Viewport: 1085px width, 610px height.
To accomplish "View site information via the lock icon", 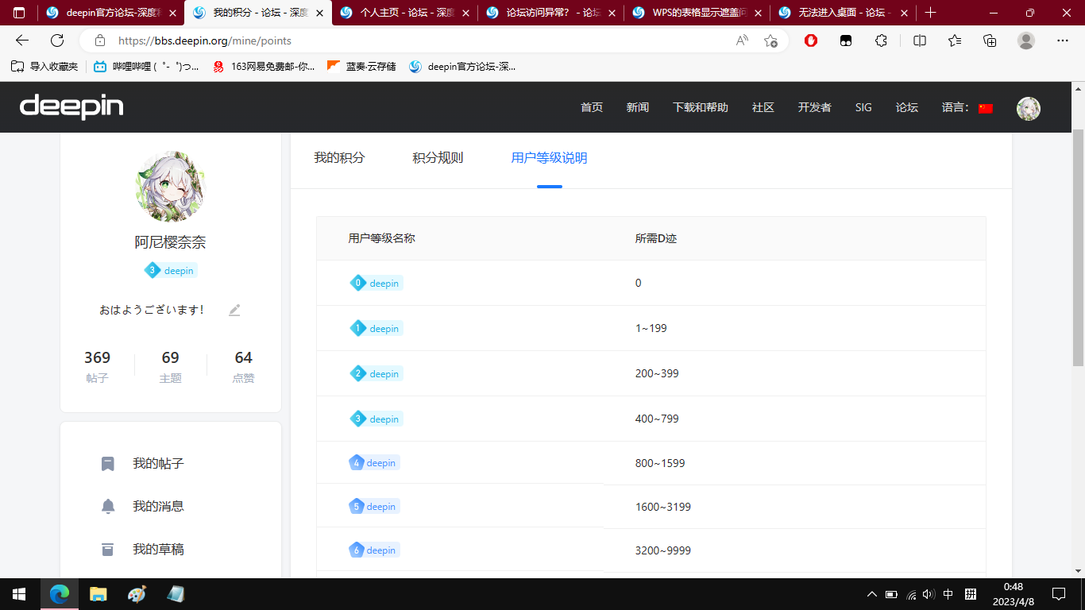I will [99, 41].
